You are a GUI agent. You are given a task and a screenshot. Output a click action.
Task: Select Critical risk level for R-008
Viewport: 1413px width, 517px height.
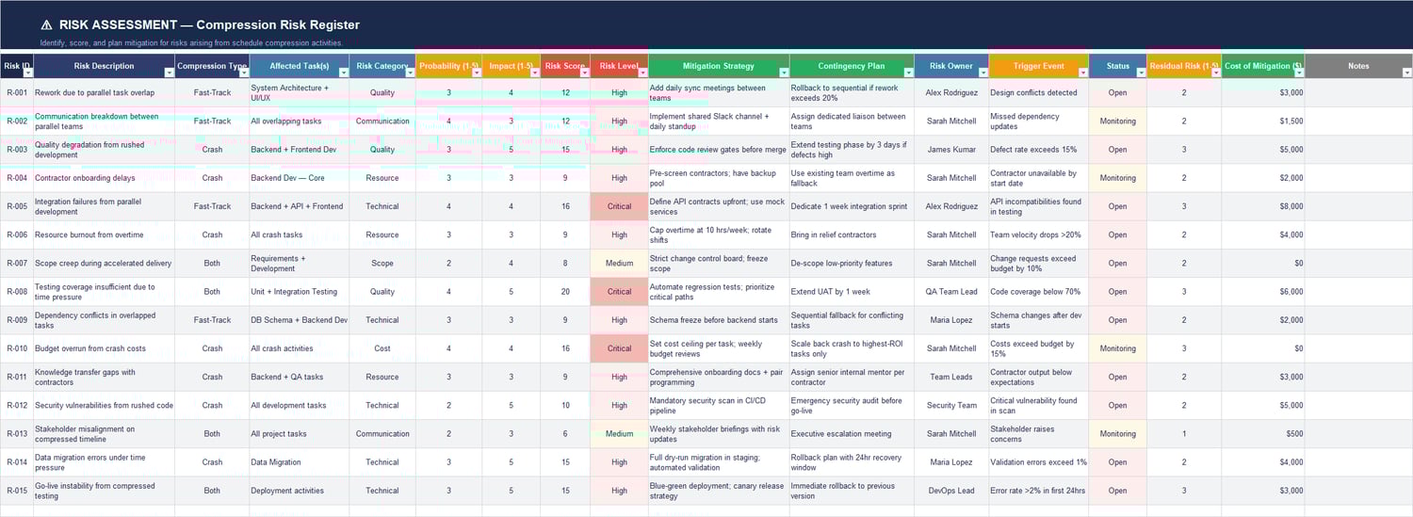(620, 292)
